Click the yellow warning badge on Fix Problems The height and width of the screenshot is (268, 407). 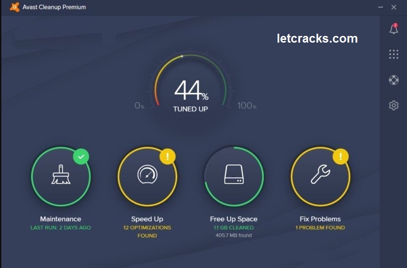click(x=340, y=157)
